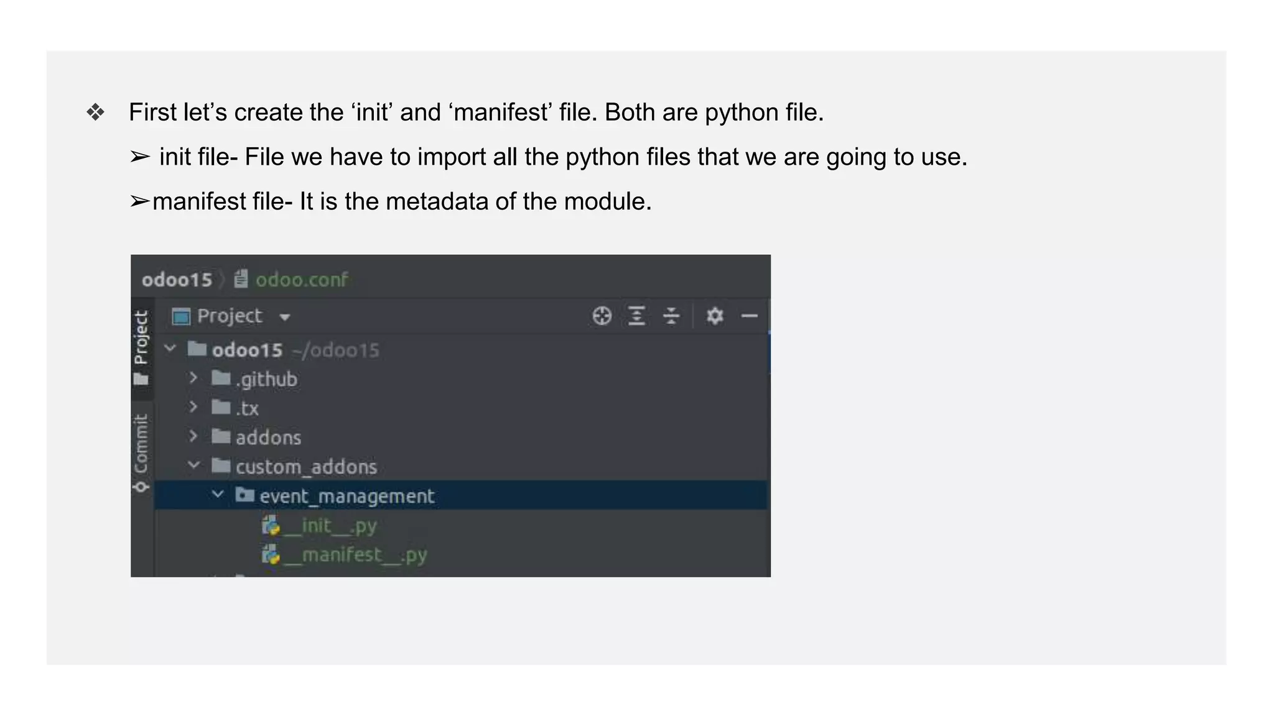Collapse the odoo15 root folder

[x=170, y=349]
